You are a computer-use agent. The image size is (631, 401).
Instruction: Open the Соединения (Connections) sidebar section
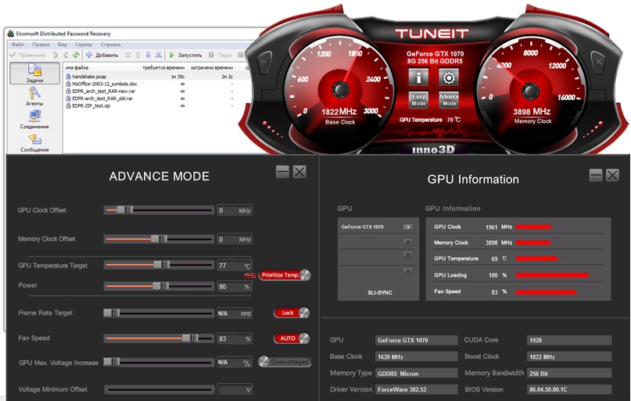[34, 120]
